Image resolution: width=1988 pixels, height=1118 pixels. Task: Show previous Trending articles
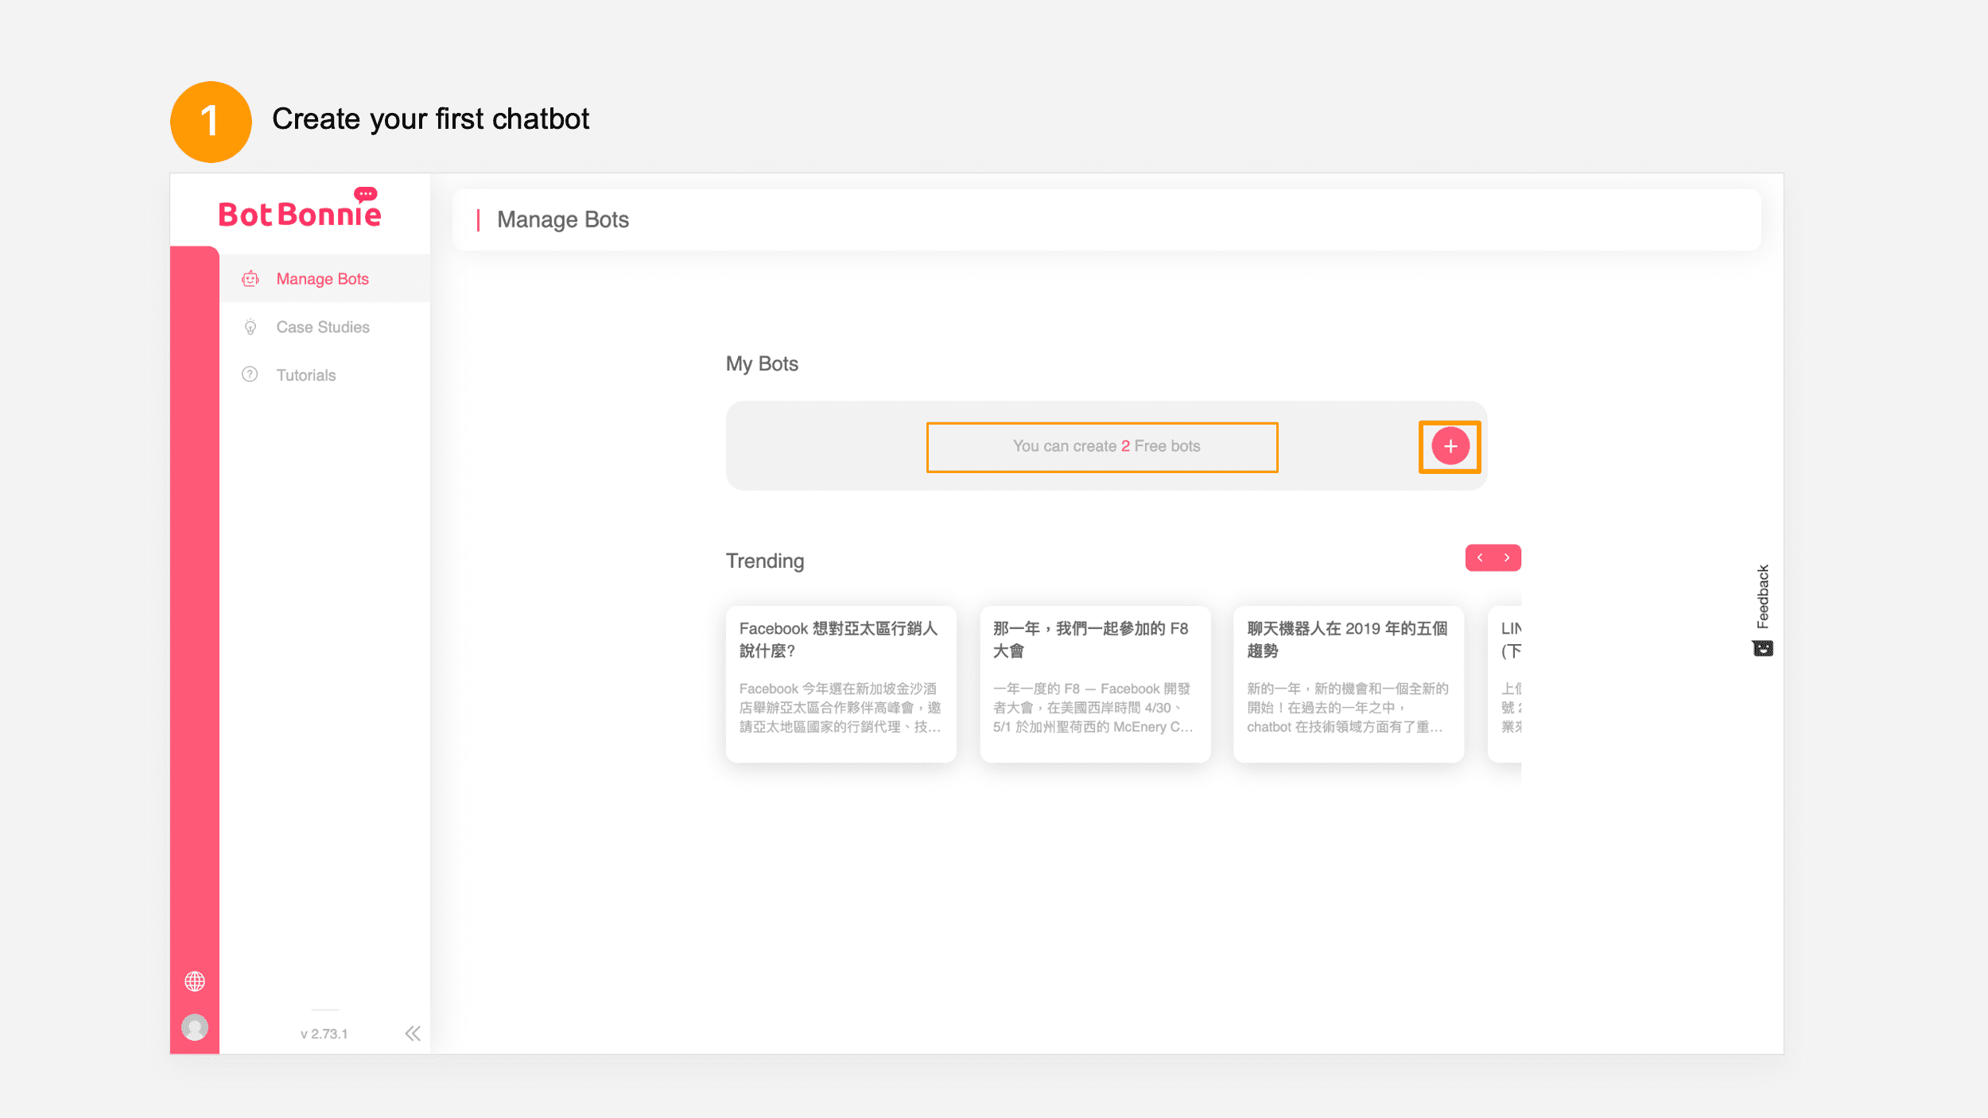pyautogui.click(x=1480, y=557)
